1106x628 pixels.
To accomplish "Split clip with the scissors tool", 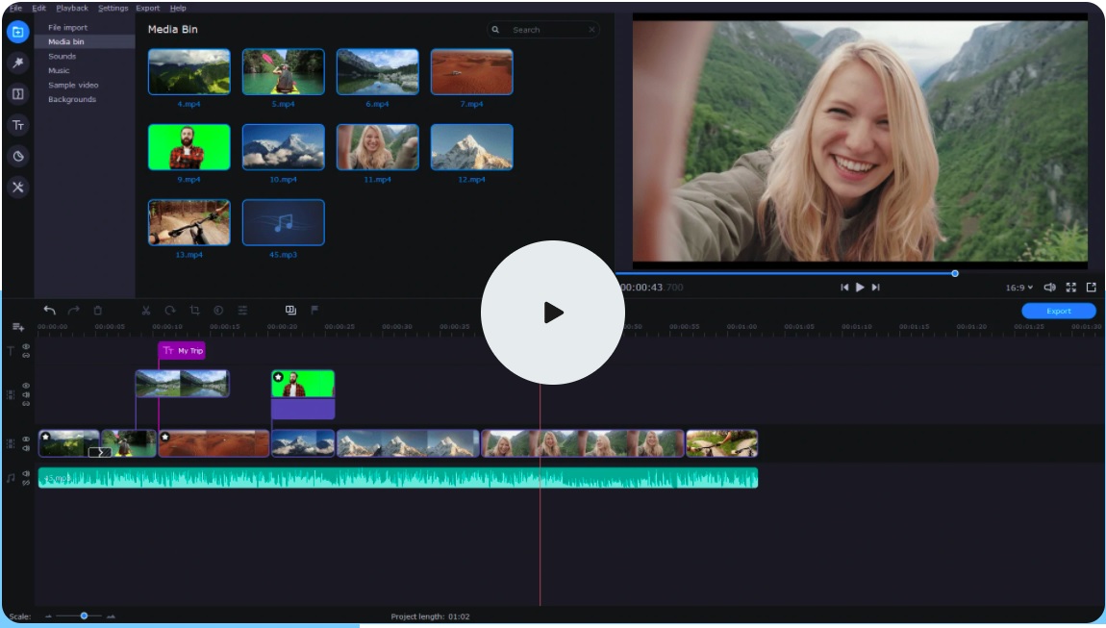I will (146, 310).
